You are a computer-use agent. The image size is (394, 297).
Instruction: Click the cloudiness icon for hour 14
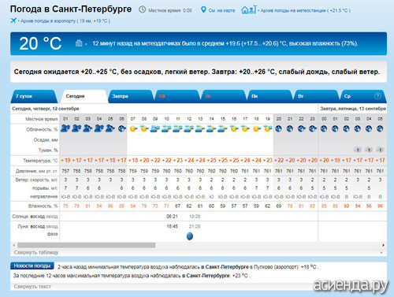(x=211, y=128)
